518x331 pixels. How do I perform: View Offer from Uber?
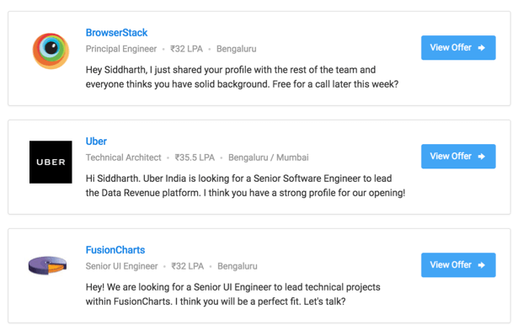pyautogui.click(x=458, y=157)
